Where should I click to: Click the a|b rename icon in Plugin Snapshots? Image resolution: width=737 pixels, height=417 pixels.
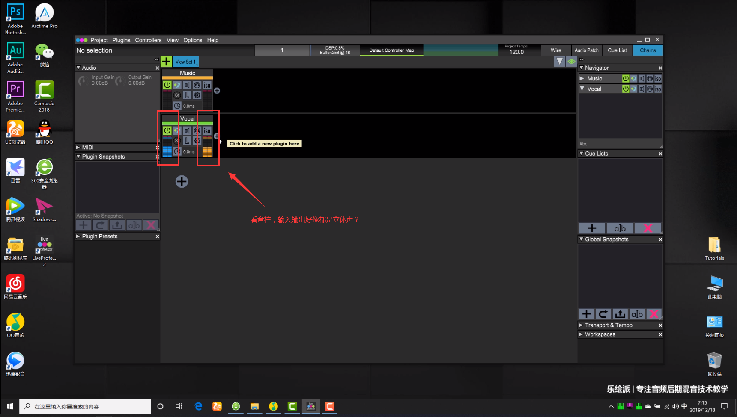(134, 225)
